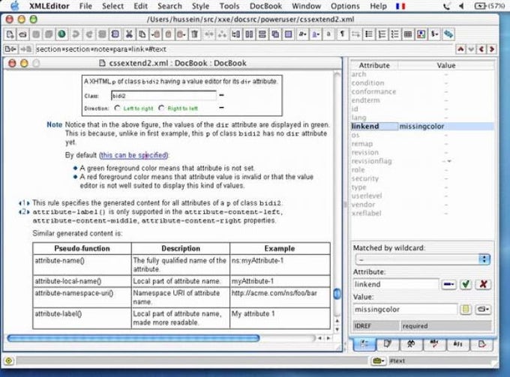Follow the 'this can be specified' link
Viewport: 510px width, 377px height.
pos(133,155)
